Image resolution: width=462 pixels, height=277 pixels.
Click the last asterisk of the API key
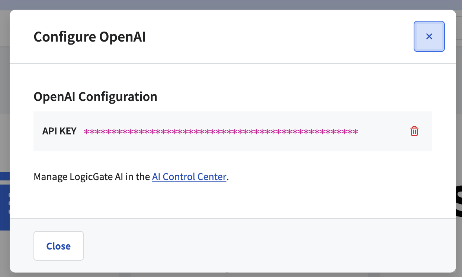point(355,131)
